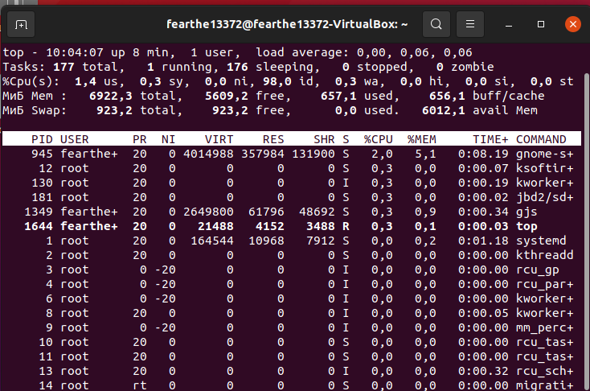Click the RES column header
Image resolution: width=590 pixels, height=391 pixels.
pos(273,139)
